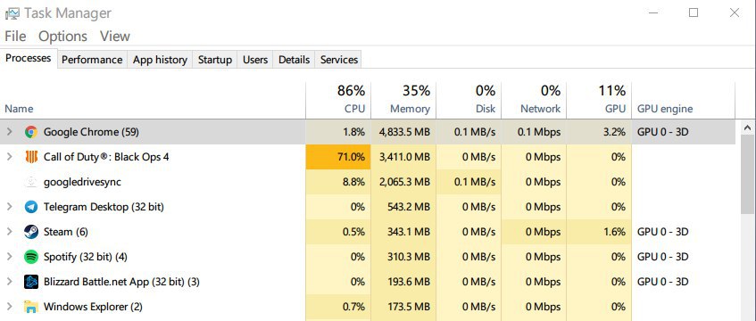Screen dimensions: 756x321
Task: Sort by the GPU column header
Action: [x=599, y=100]
